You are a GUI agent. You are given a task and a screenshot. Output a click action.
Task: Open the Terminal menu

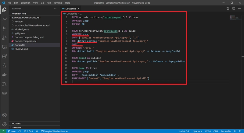tap(58, 3)
